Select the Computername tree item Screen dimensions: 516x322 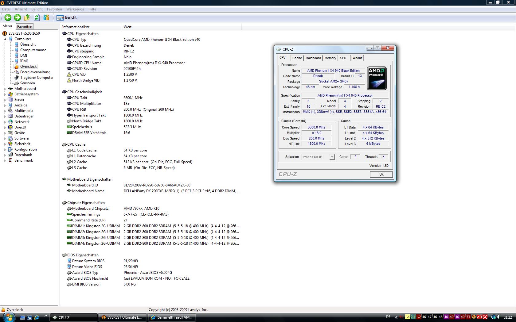(x=33, y=50)
